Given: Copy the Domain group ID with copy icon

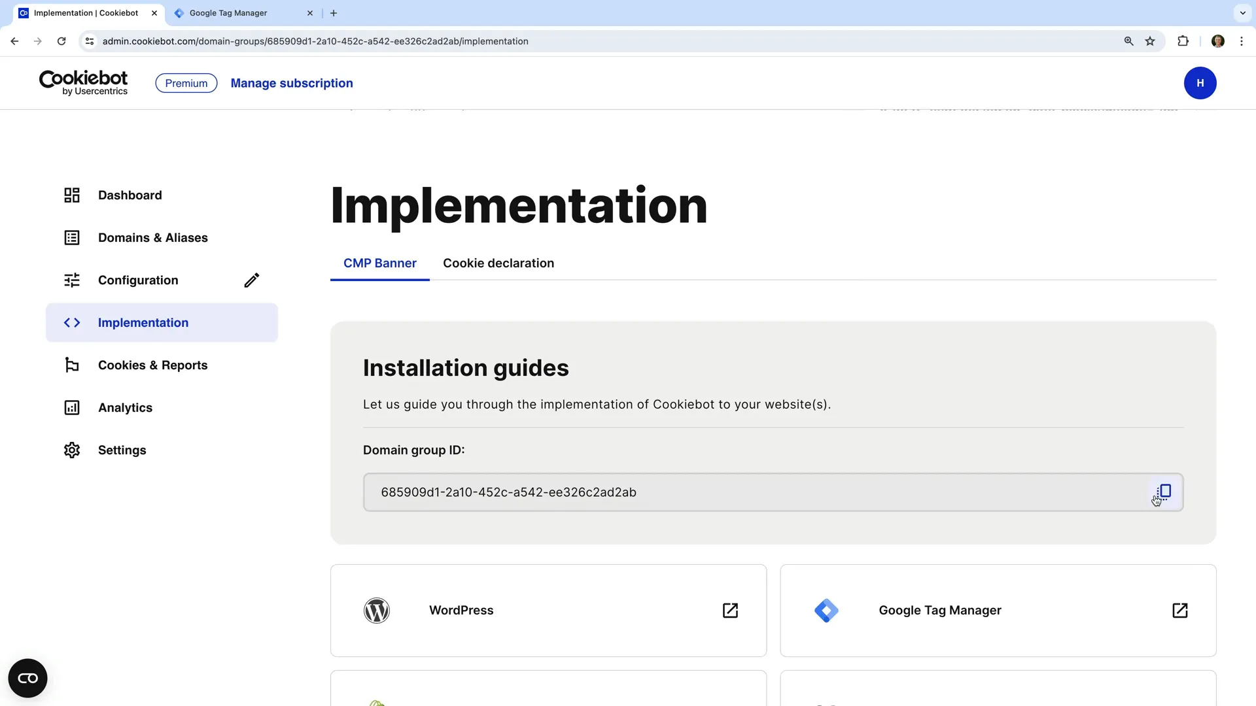Looking at the screenshot, I should click(x=1164, y=492).
